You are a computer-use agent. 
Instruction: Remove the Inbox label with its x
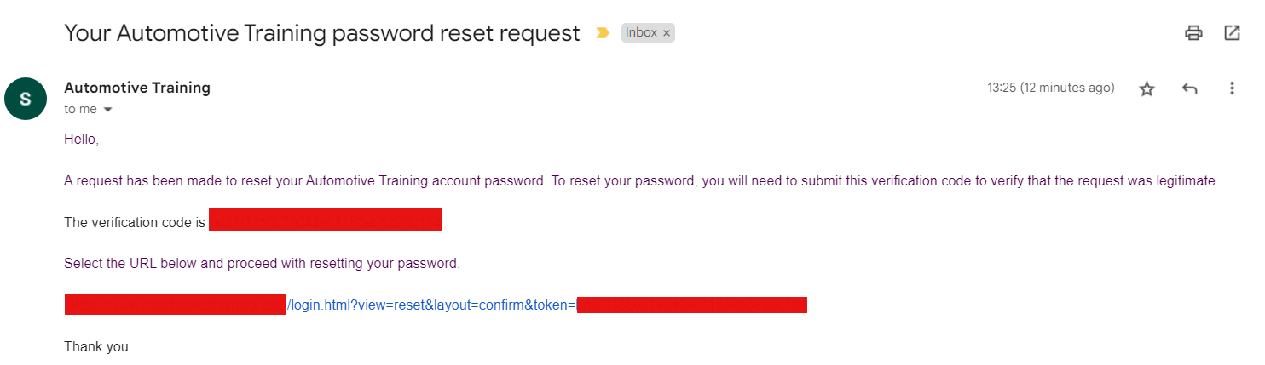(667, 33)
